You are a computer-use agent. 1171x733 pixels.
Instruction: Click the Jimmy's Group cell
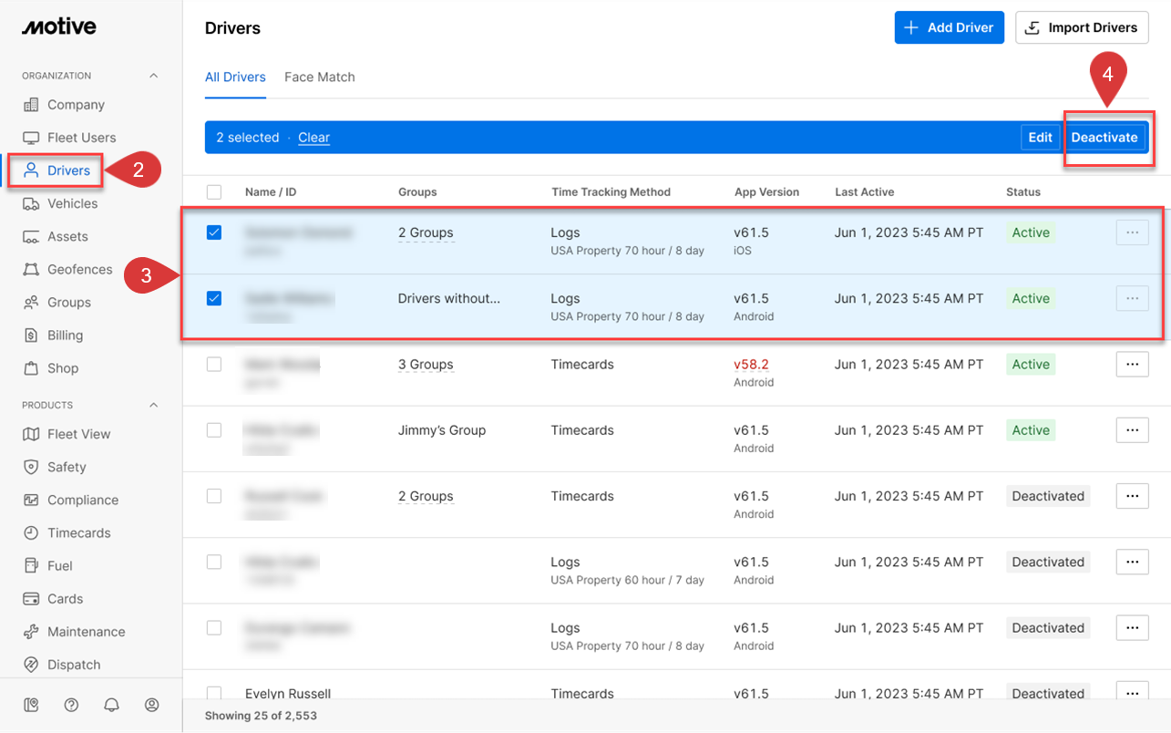tap(442, 429)
